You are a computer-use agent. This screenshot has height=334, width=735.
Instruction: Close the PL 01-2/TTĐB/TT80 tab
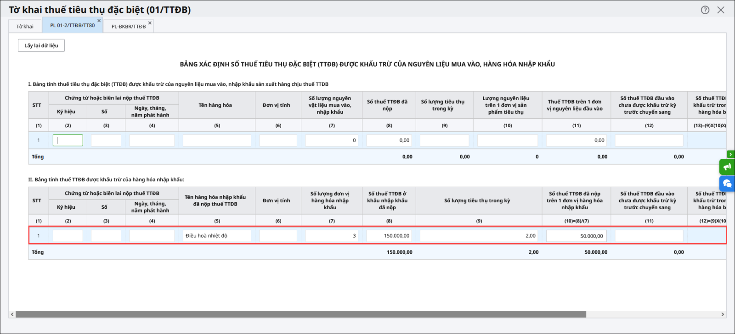(99, 21)
